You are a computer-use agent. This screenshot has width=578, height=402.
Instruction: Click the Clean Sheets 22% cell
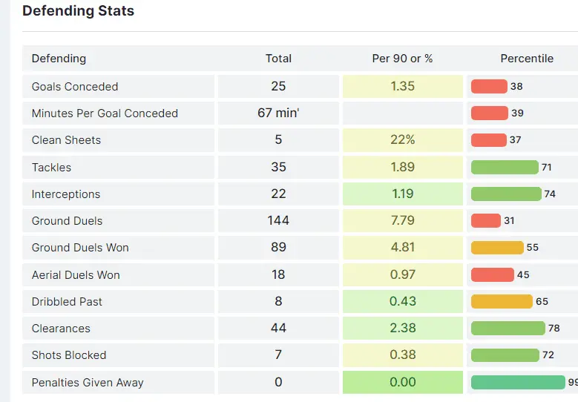(x=402, y=140)
